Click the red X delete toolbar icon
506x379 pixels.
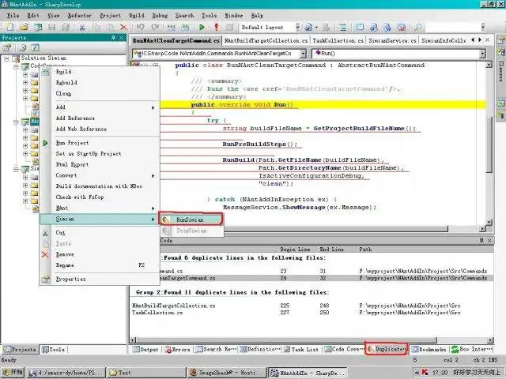pyautogui.click(x=123, y=28)
